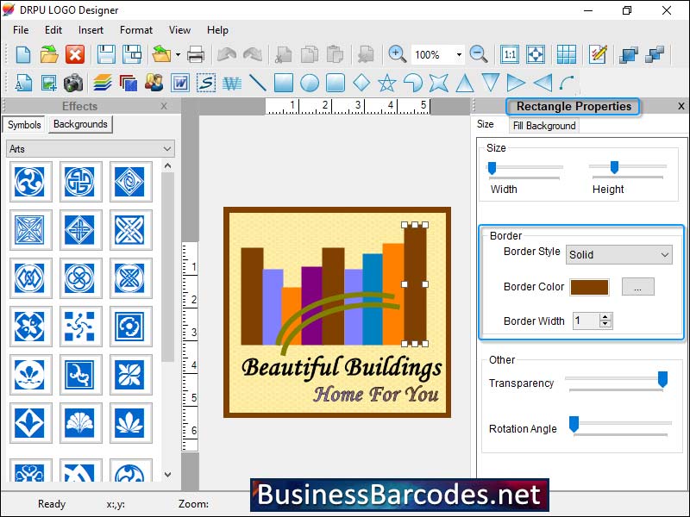
Task: Select the Line drawing tool
Action: point(257,83)
